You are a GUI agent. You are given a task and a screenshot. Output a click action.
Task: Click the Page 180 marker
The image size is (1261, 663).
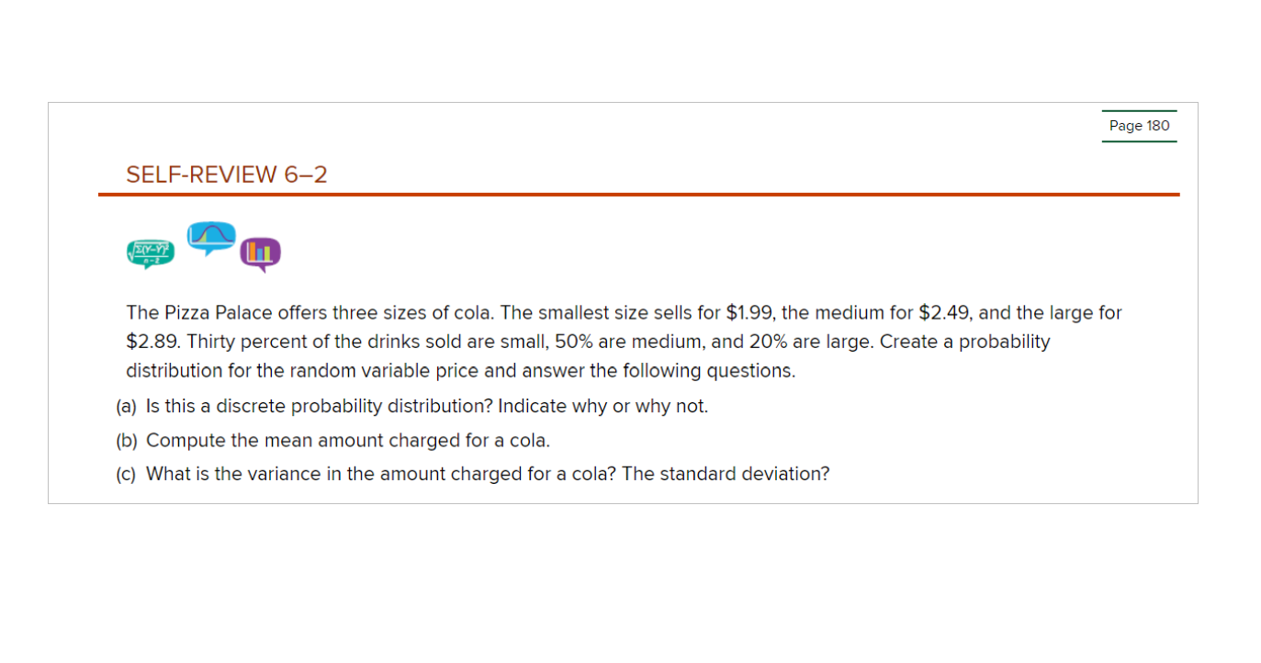coord(1139,126)
